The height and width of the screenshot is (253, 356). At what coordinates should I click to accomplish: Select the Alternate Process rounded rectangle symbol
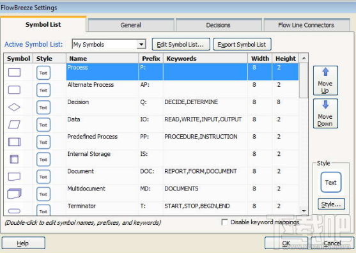click(x=14, y=90)
